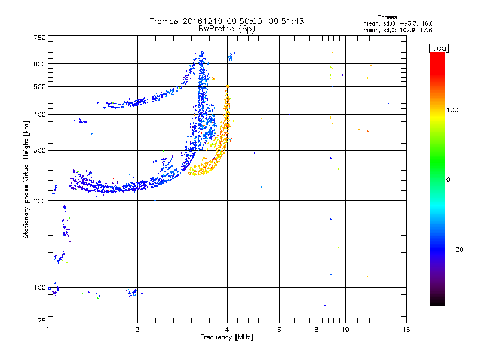Select the 'RwPretec (8p)' subtitle
Viewport: 478px width, 359px height.
[x=226, y=29]
